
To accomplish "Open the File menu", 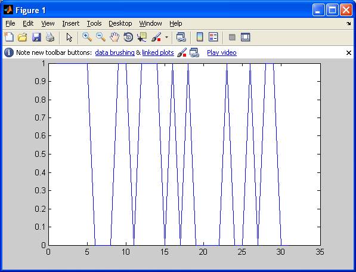I will click(x=10, y=23).
